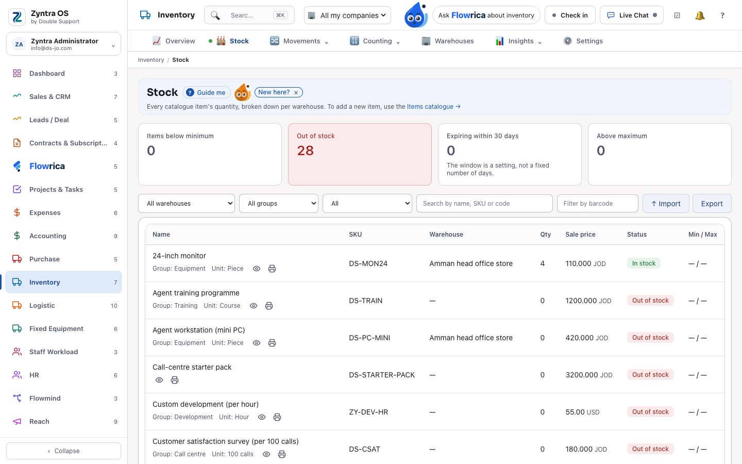Open Flowmind module in sidebar
Viewport: 742px width, 464px height.
pyautogui.click(x=64, y=399)
